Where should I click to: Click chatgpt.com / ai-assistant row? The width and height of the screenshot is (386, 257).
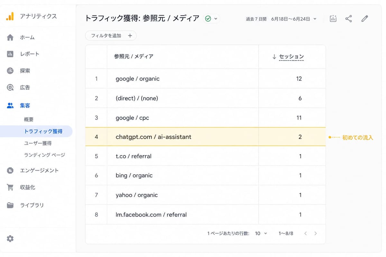coord(205,137)
